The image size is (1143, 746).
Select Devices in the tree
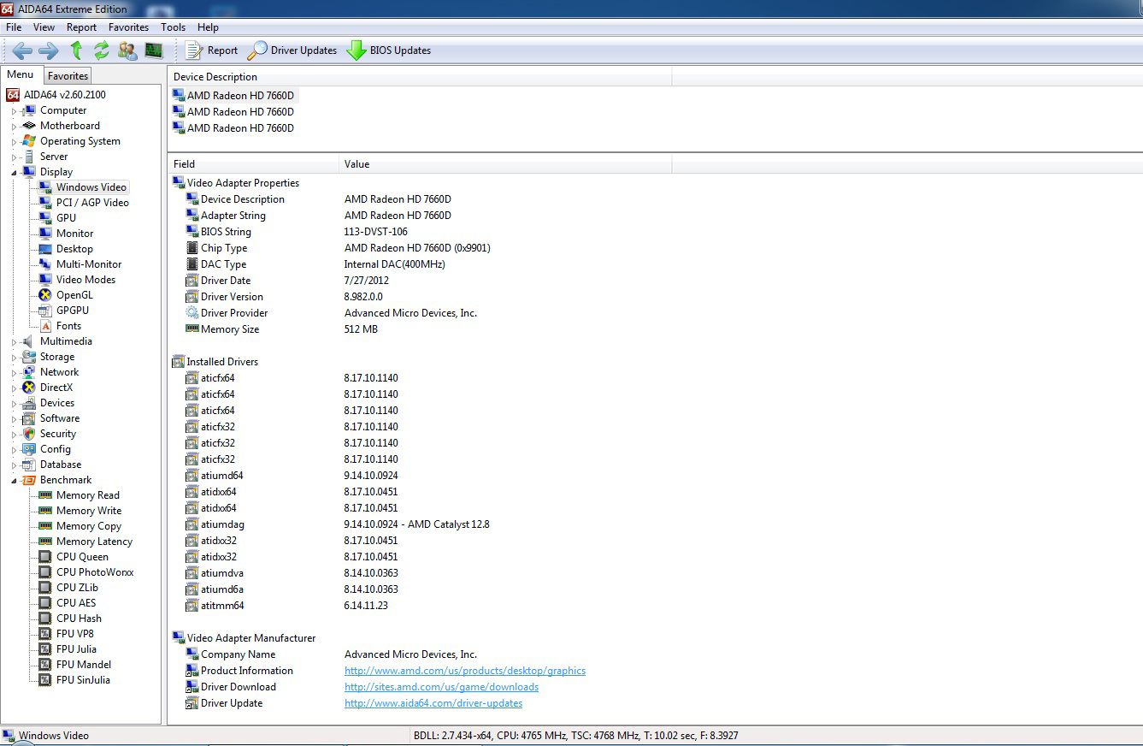(x=57, y=403)
